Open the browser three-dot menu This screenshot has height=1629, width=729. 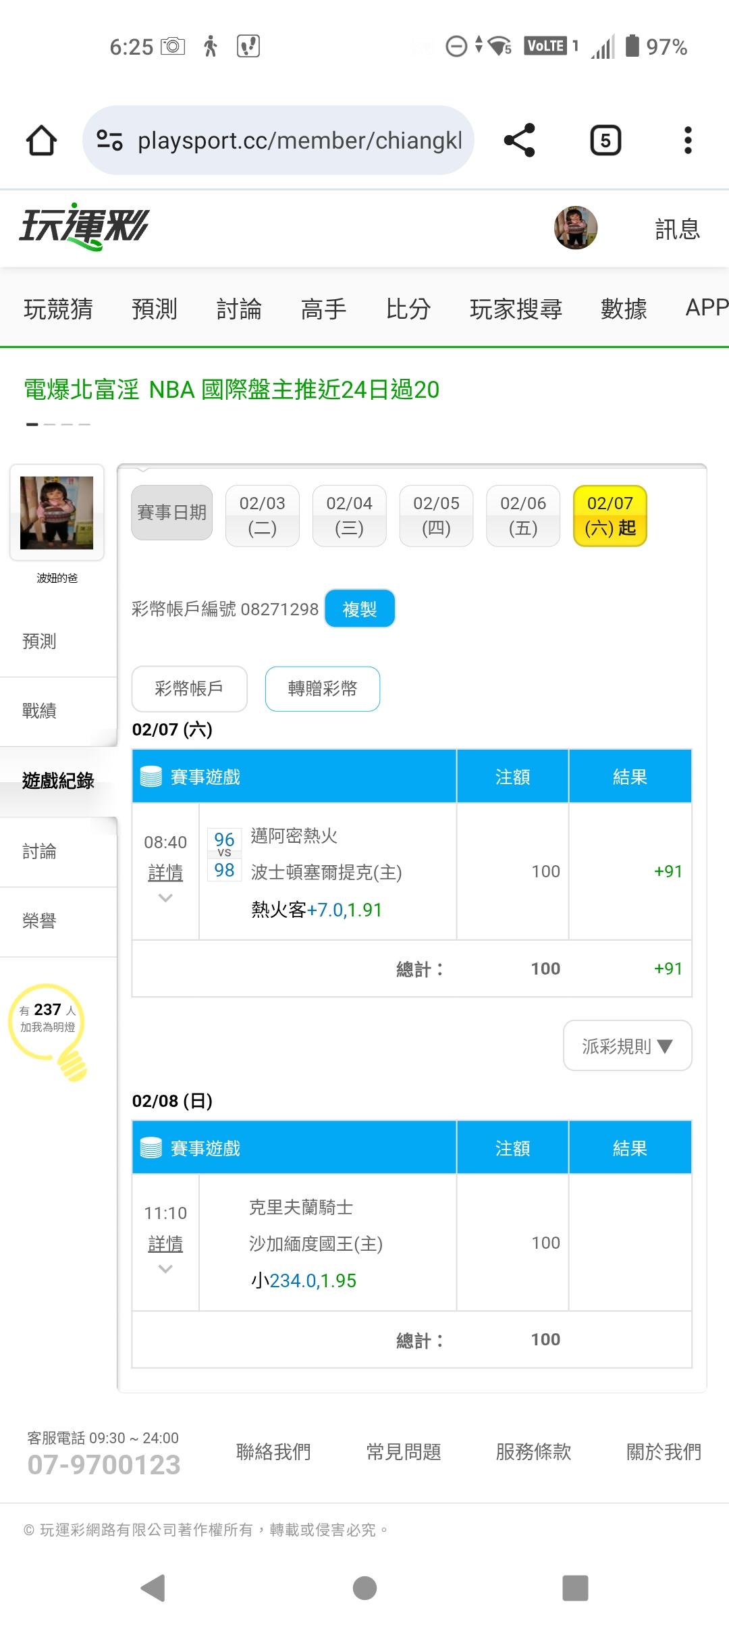[x=688, y=140]
